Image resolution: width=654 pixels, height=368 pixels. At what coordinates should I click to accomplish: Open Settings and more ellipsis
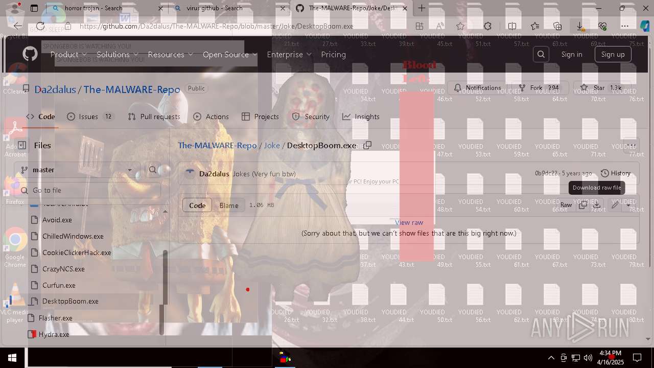625,26
